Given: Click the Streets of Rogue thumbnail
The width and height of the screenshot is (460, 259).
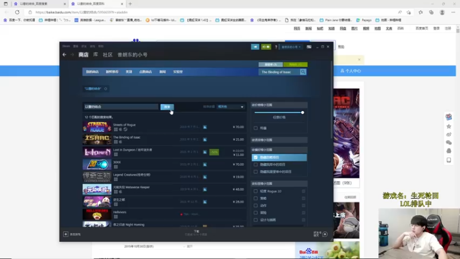Looking at the screenshot, I should (97, 127).
